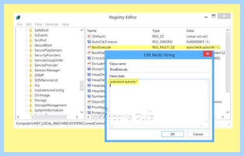The height and width of the screenshot is (156, 244).
Task: Click the ScsiPort folder icon
Action: 31,40
